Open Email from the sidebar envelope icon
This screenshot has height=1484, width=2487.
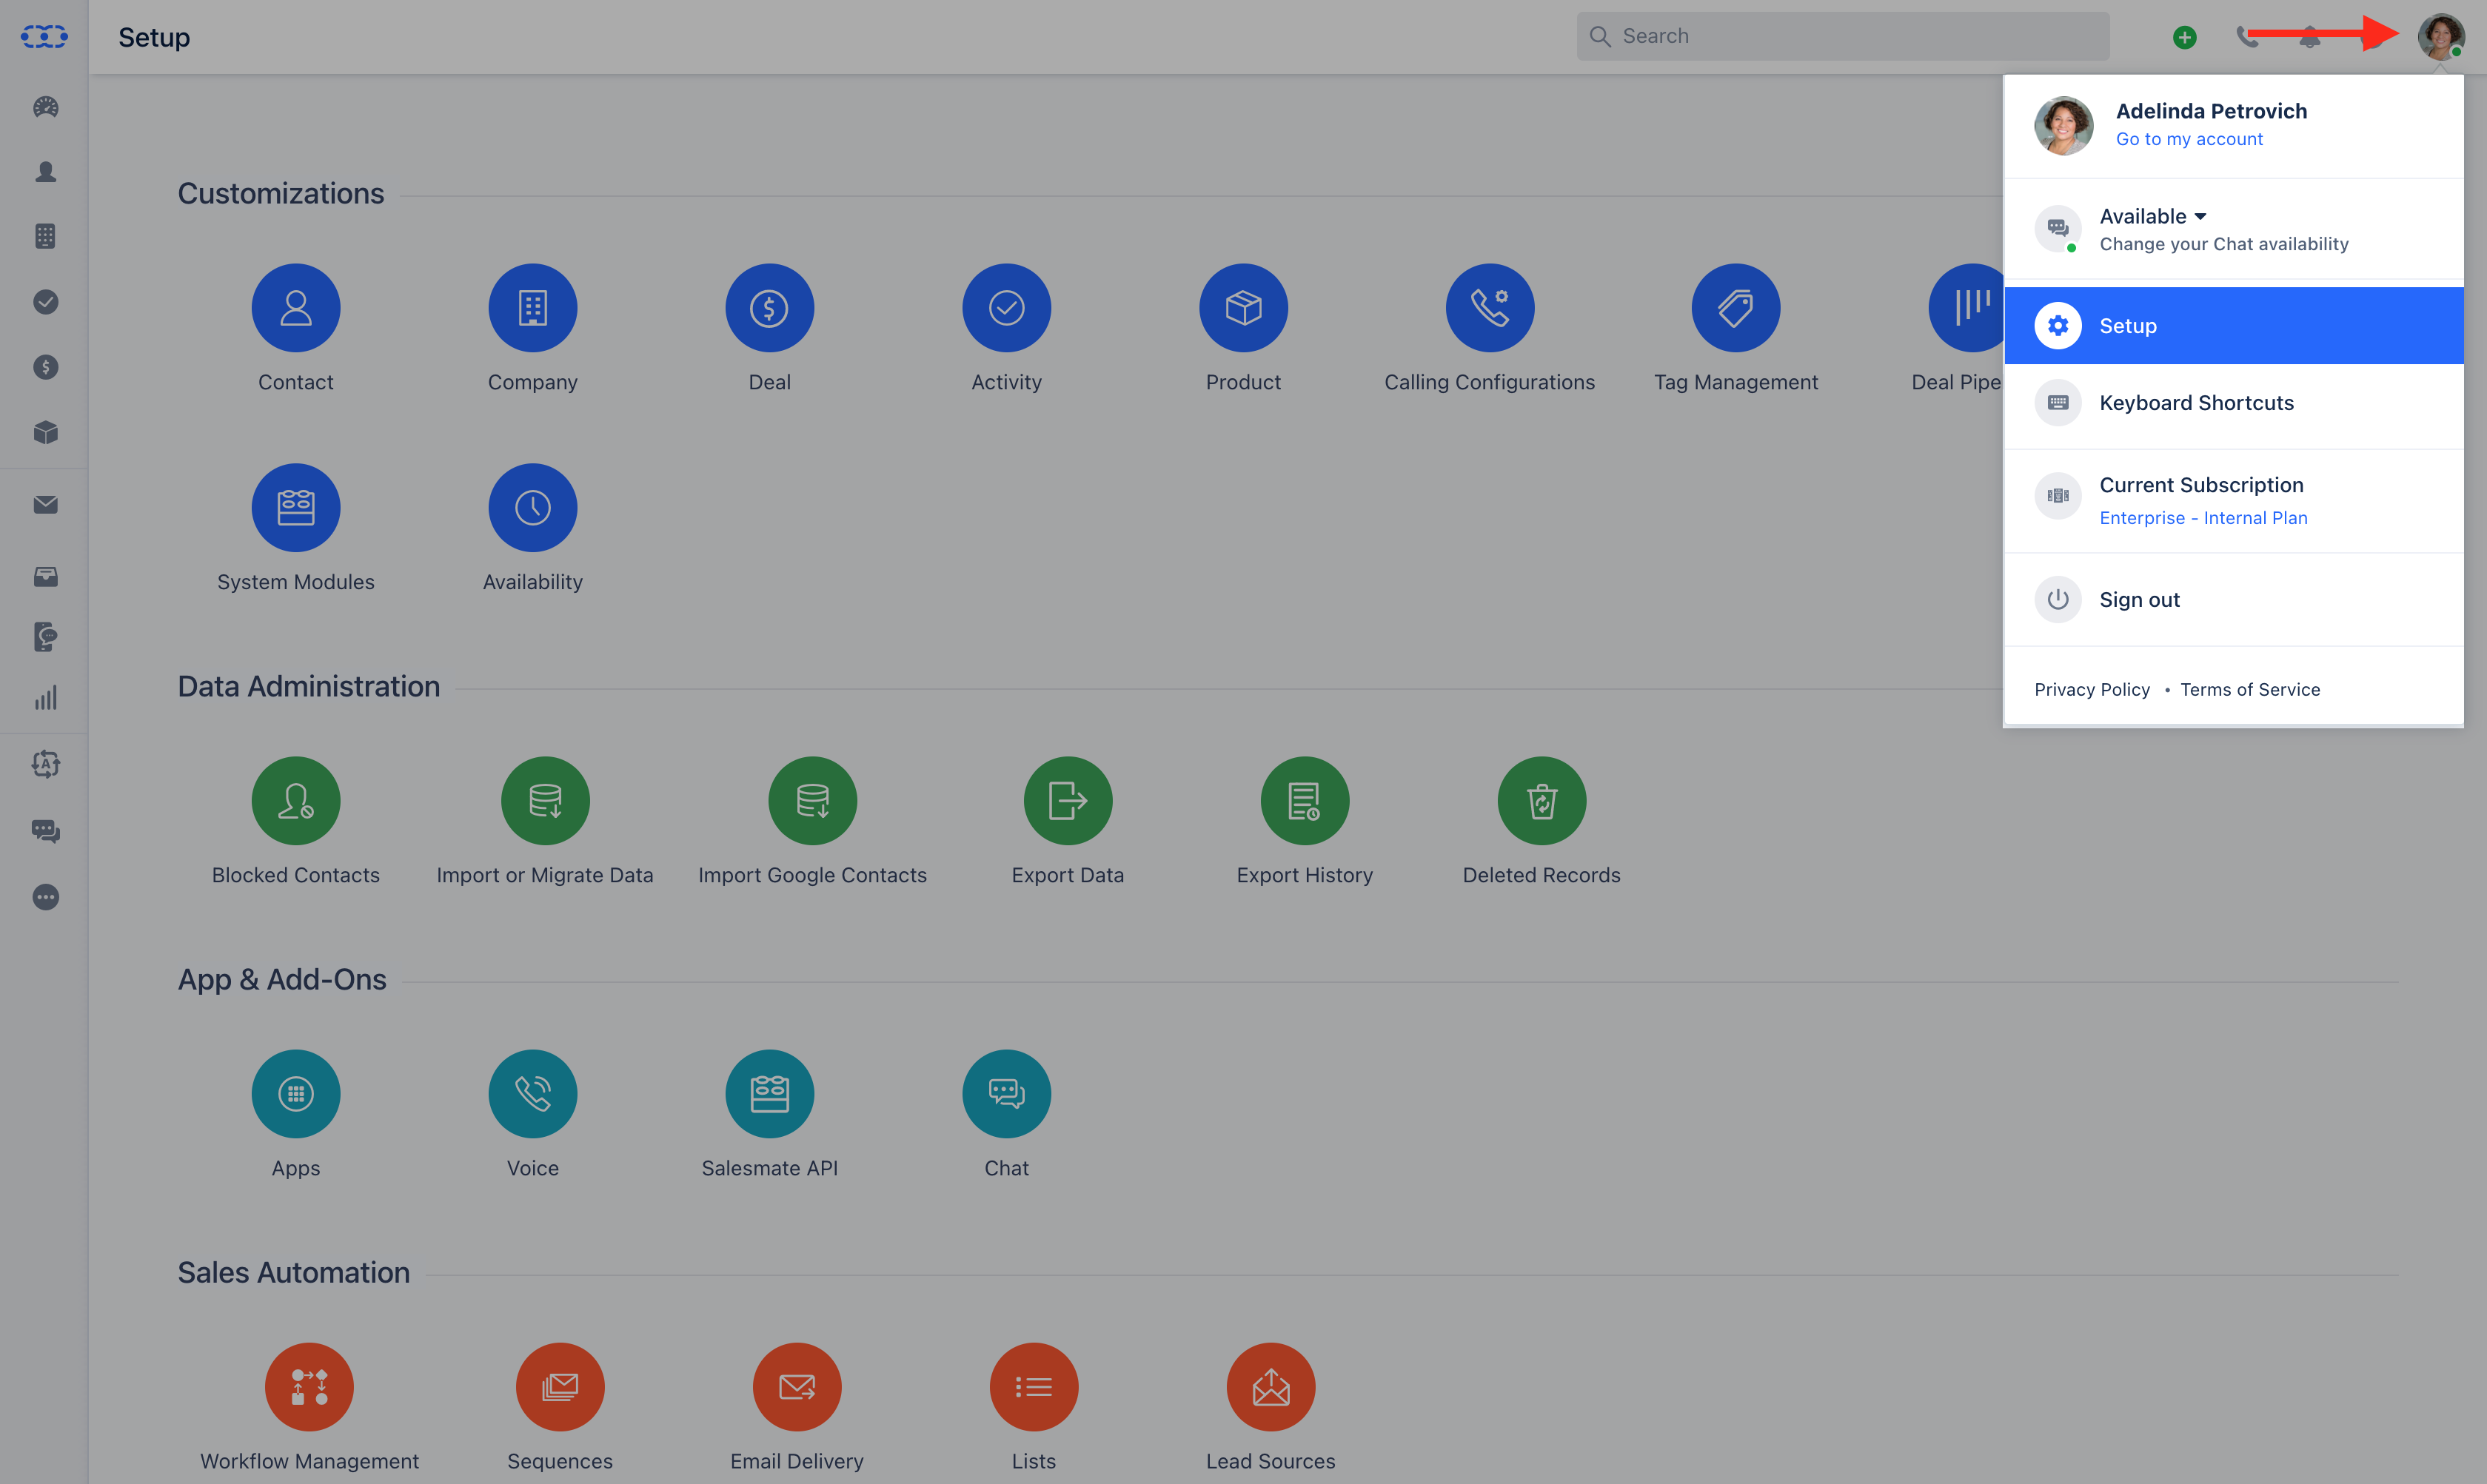pyautogui.click(x=45, y=505)
